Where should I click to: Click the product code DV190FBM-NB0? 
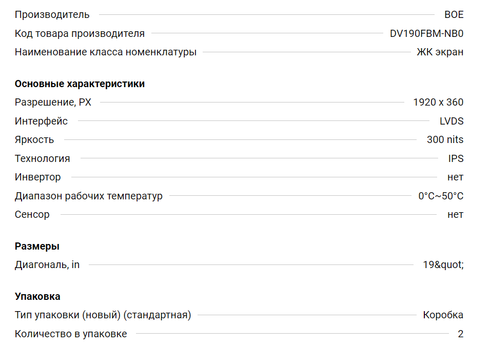pos(426,34)
